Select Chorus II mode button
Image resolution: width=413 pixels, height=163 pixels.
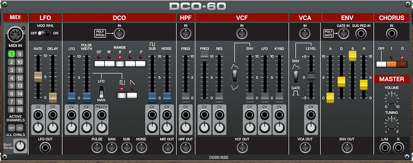click(x=402, y=65)
